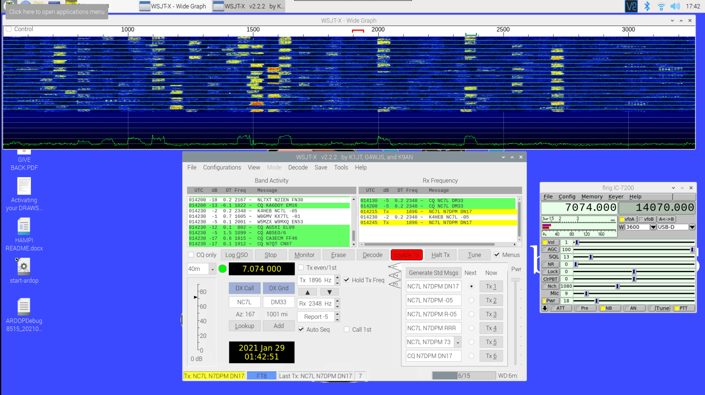
Task: Open the Bluetooth icon in the system tray
Action: (x=646, y=6)
